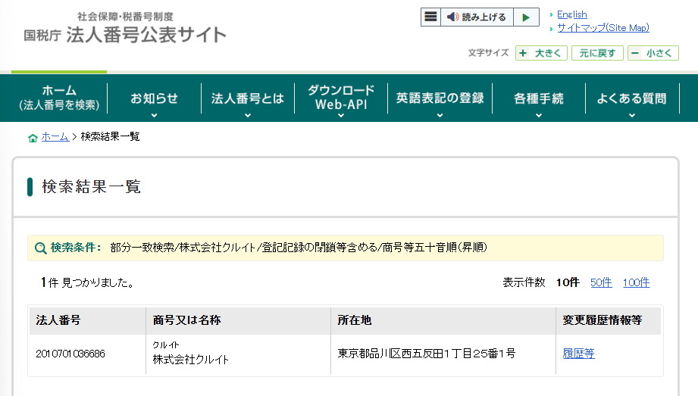
Task: Show 100件 results per page
Action: pyautogui.click(x=636, y=282)
